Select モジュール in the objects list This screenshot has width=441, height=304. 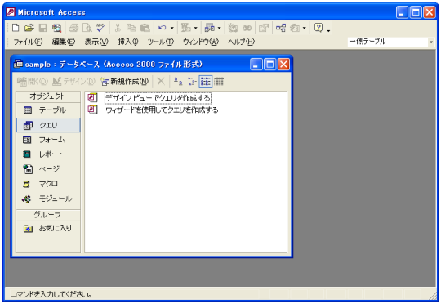[x=48, y=199]
